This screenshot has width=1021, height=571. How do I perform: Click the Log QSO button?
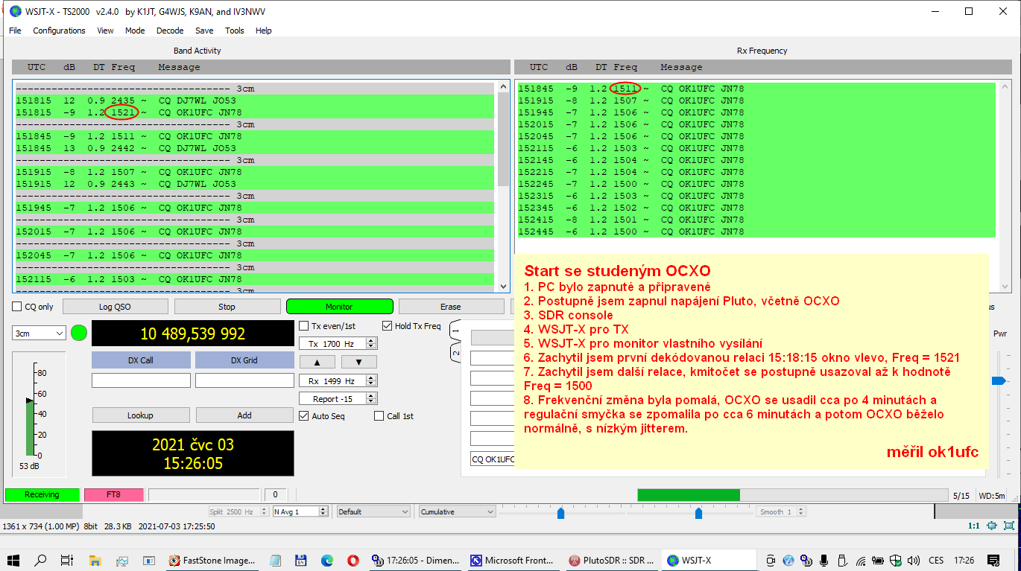click(x=116, y=307)
